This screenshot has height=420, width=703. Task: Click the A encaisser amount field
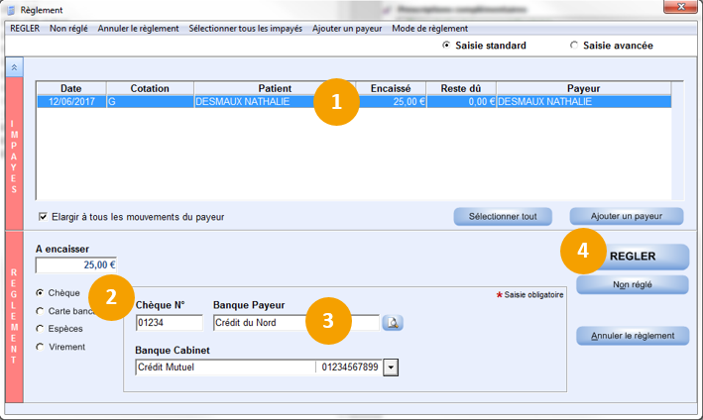[76, 264]
